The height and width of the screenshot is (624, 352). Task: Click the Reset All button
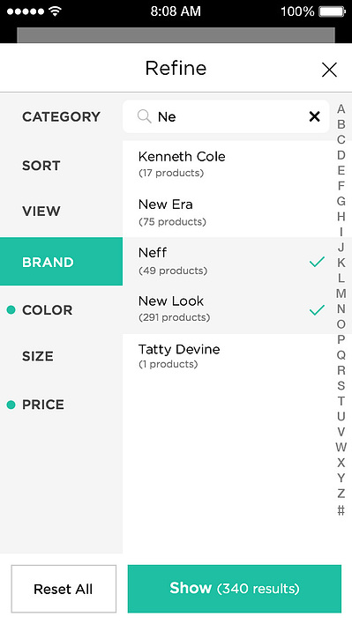click(64, 589)
